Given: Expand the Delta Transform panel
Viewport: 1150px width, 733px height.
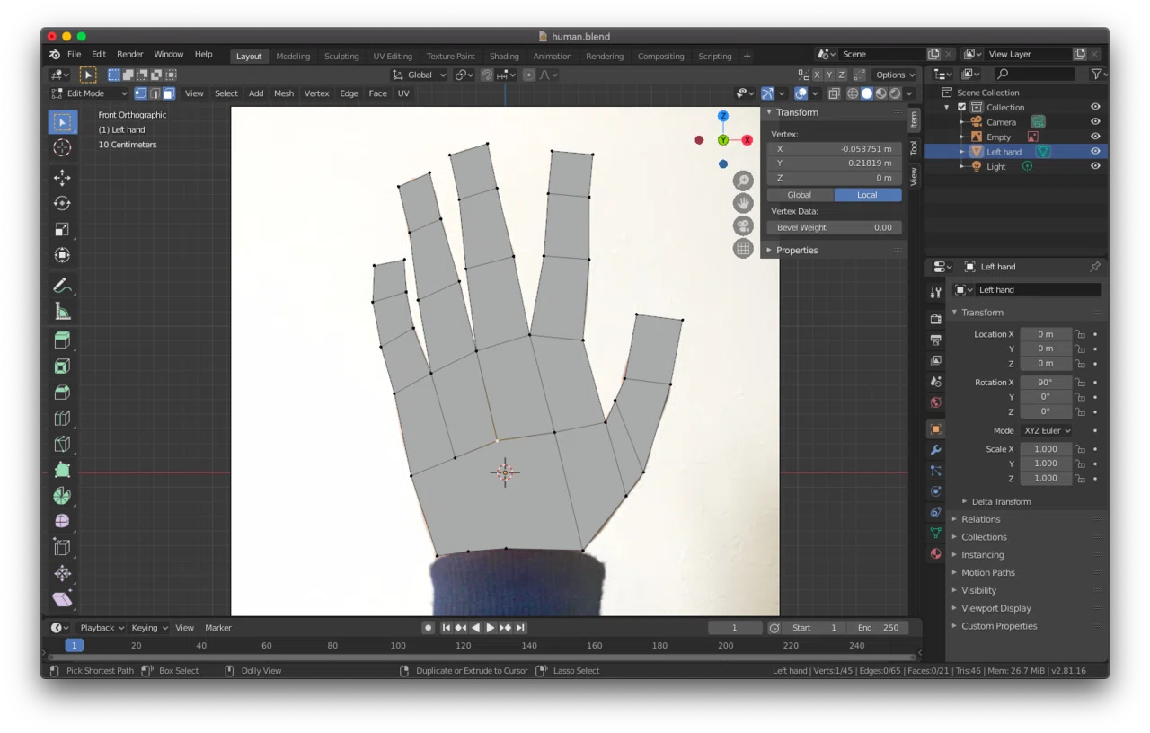Looking at the screenshot, I should pos(1001,501).
